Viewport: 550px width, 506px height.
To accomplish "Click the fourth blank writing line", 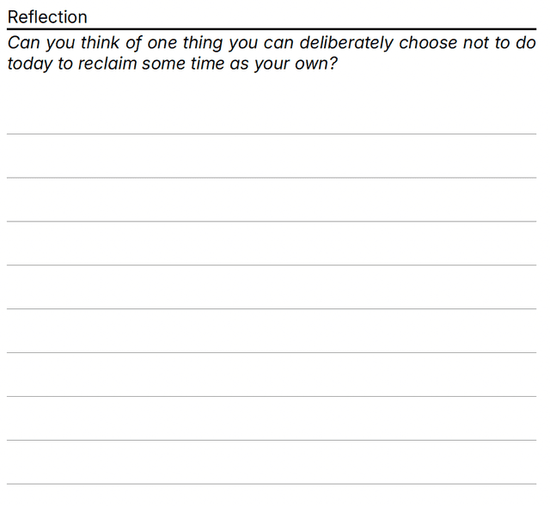I will 272,265.
